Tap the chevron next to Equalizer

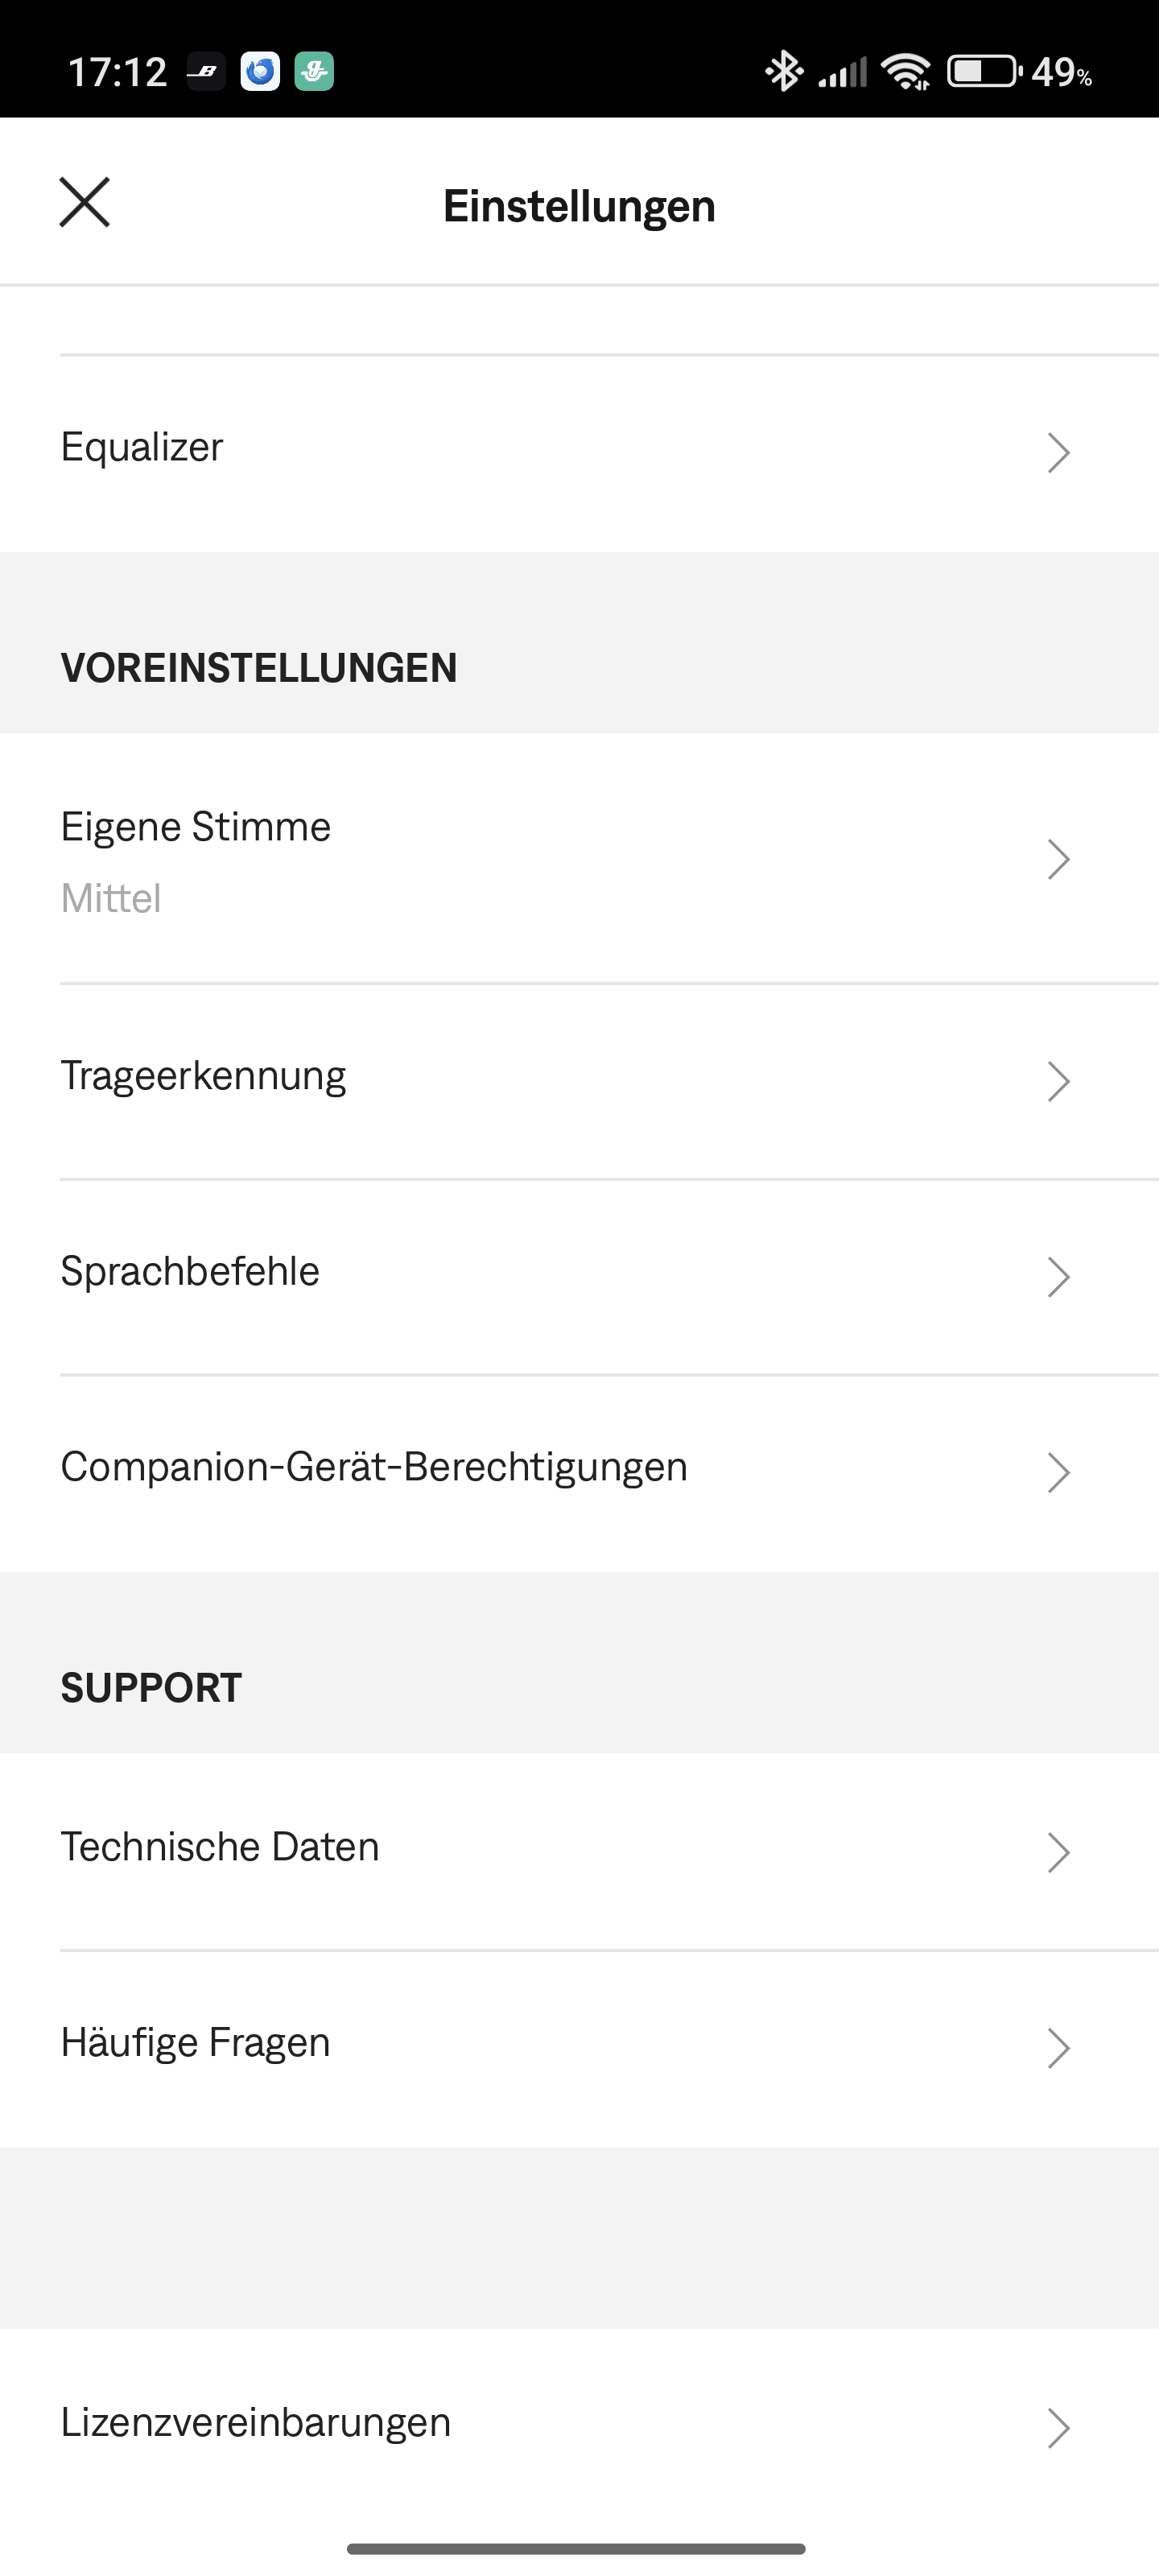[x=1058, y=452]
